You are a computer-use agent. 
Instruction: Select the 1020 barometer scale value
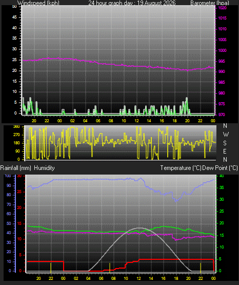[222, 8]
